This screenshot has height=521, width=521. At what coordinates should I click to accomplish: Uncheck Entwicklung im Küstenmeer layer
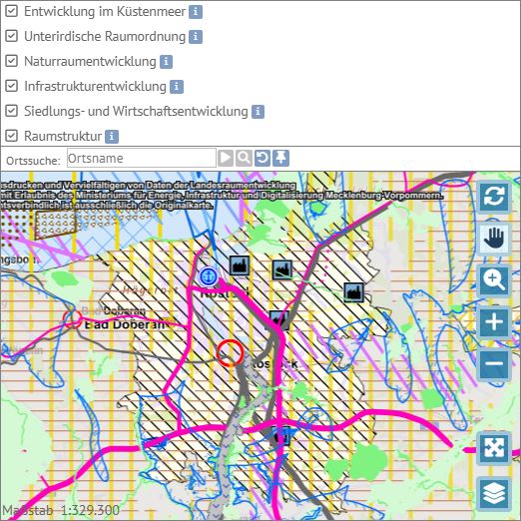[12, 11]
